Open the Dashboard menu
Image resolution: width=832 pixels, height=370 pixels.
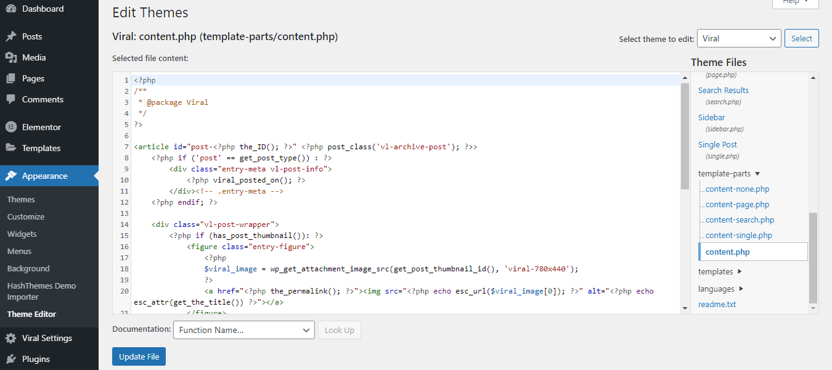point(49,9)
